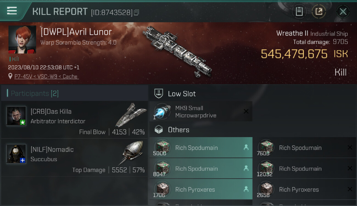The height and width of the screenshot is (206, 357).
Task: Select the 8047 Rich Spodumain entry
Action: pyautogui.click(x=201, y=168)
